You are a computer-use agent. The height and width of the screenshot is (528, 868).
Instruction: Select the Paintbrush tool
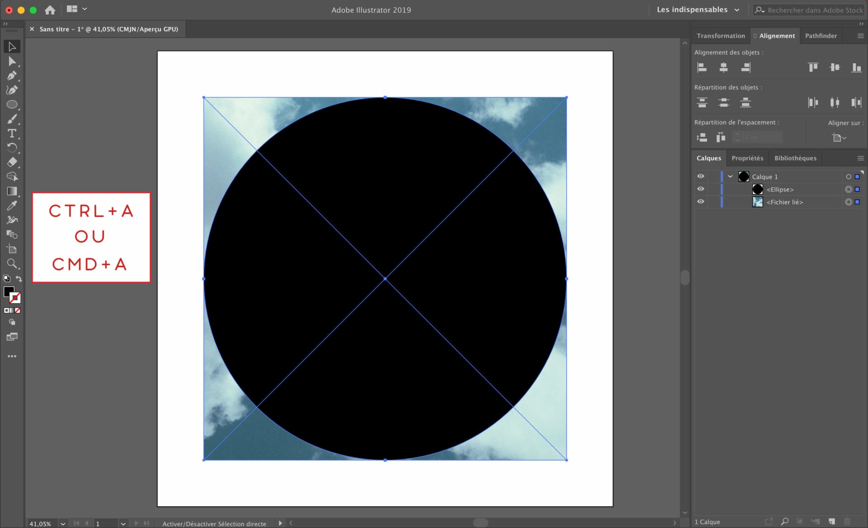12,119
